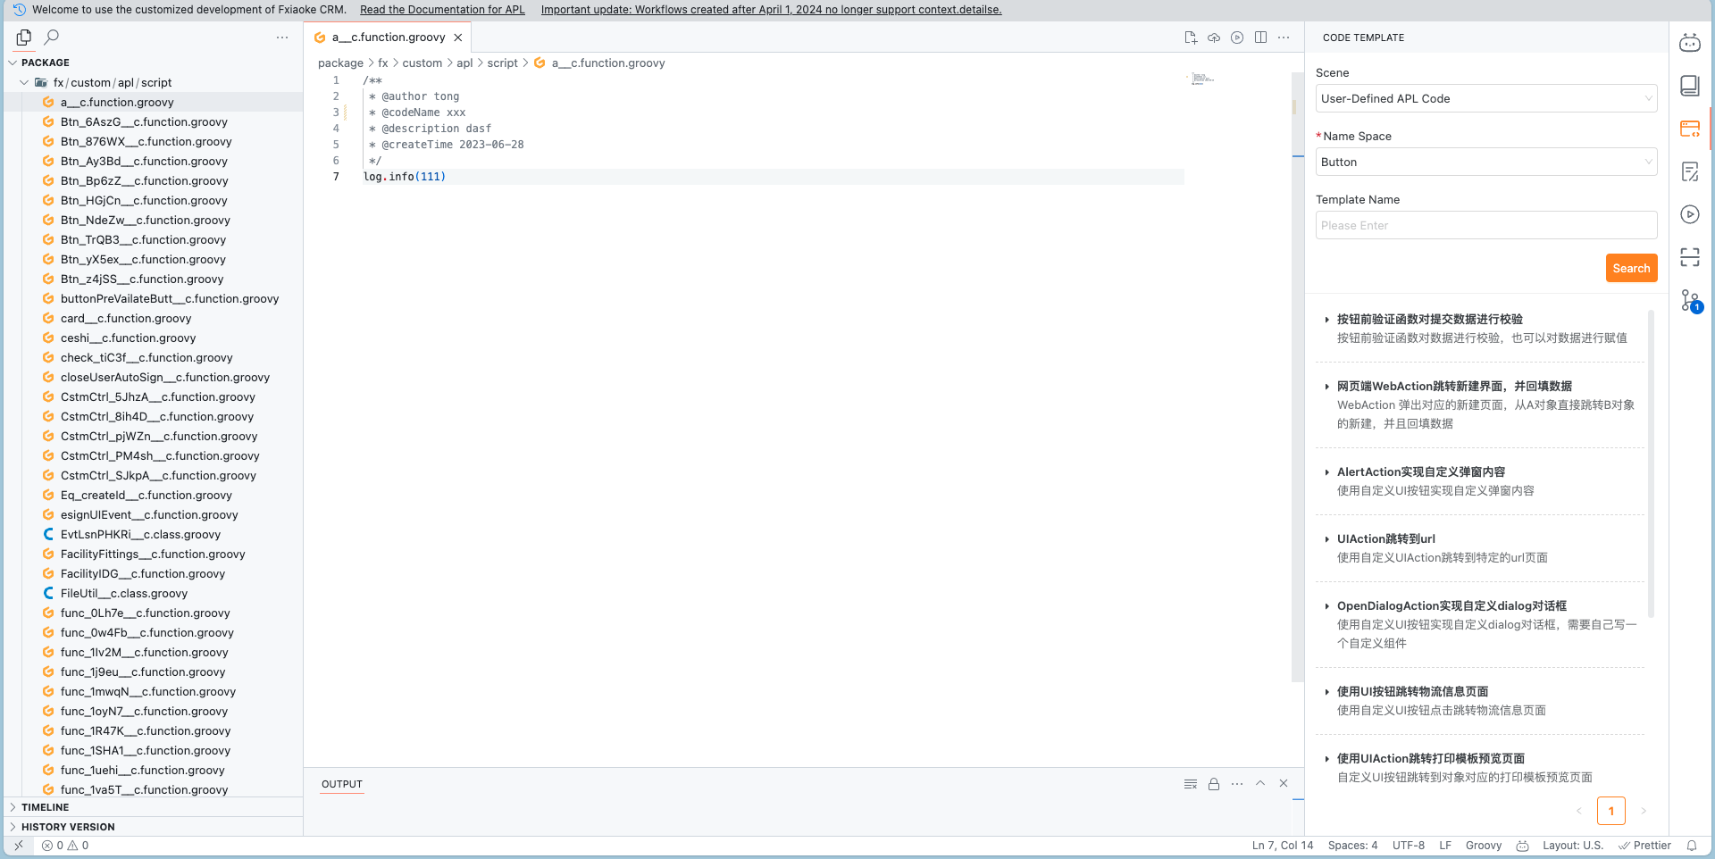This screenshot has width=1715, height=859.
Task: Toggle the output panel maximize chevron
Action: (1260, 784)
